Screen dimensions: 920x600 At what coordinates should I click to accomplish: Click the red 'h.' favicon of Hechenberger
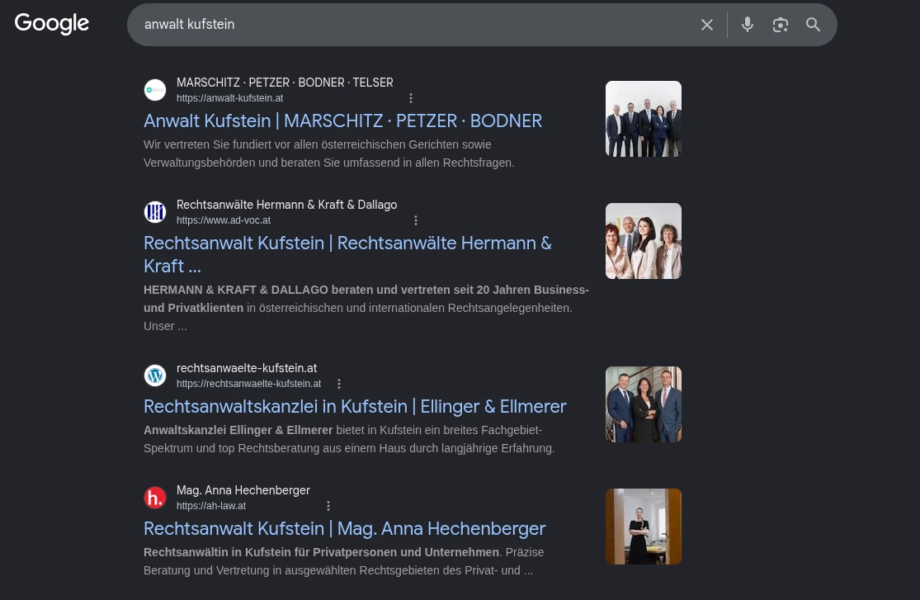click(155, 498)
